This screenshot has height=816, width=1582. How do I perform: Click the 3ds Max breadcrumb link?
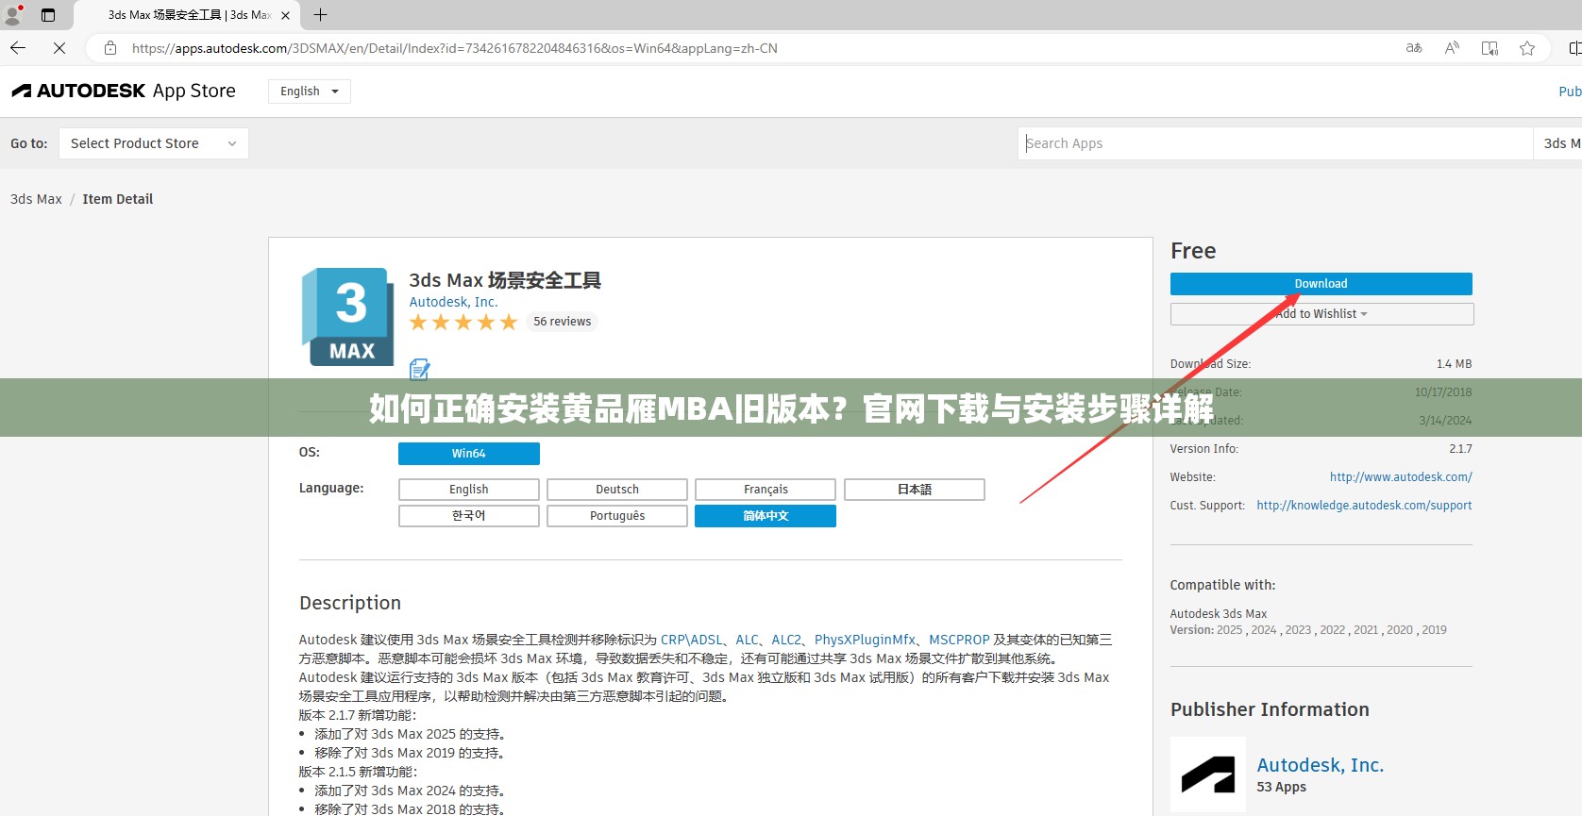coord(36,199)
